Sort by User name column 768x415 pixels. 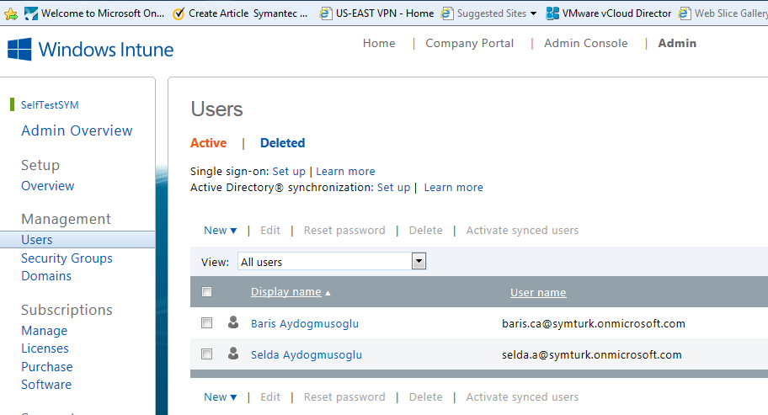tap(538, 293)
